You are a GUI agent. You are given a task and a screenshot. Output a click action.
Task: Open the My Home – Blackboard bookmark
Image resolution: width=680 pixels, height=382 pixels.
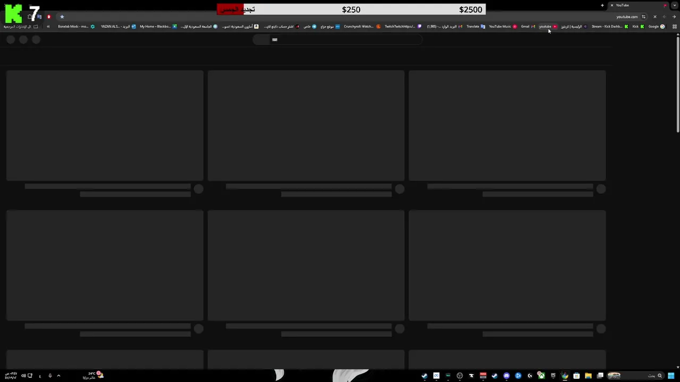pos(158,27)
